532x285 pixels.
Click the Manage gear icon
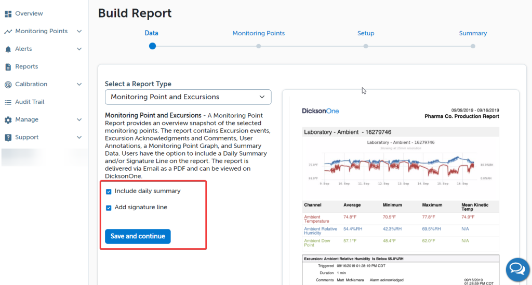coord(8,120)
